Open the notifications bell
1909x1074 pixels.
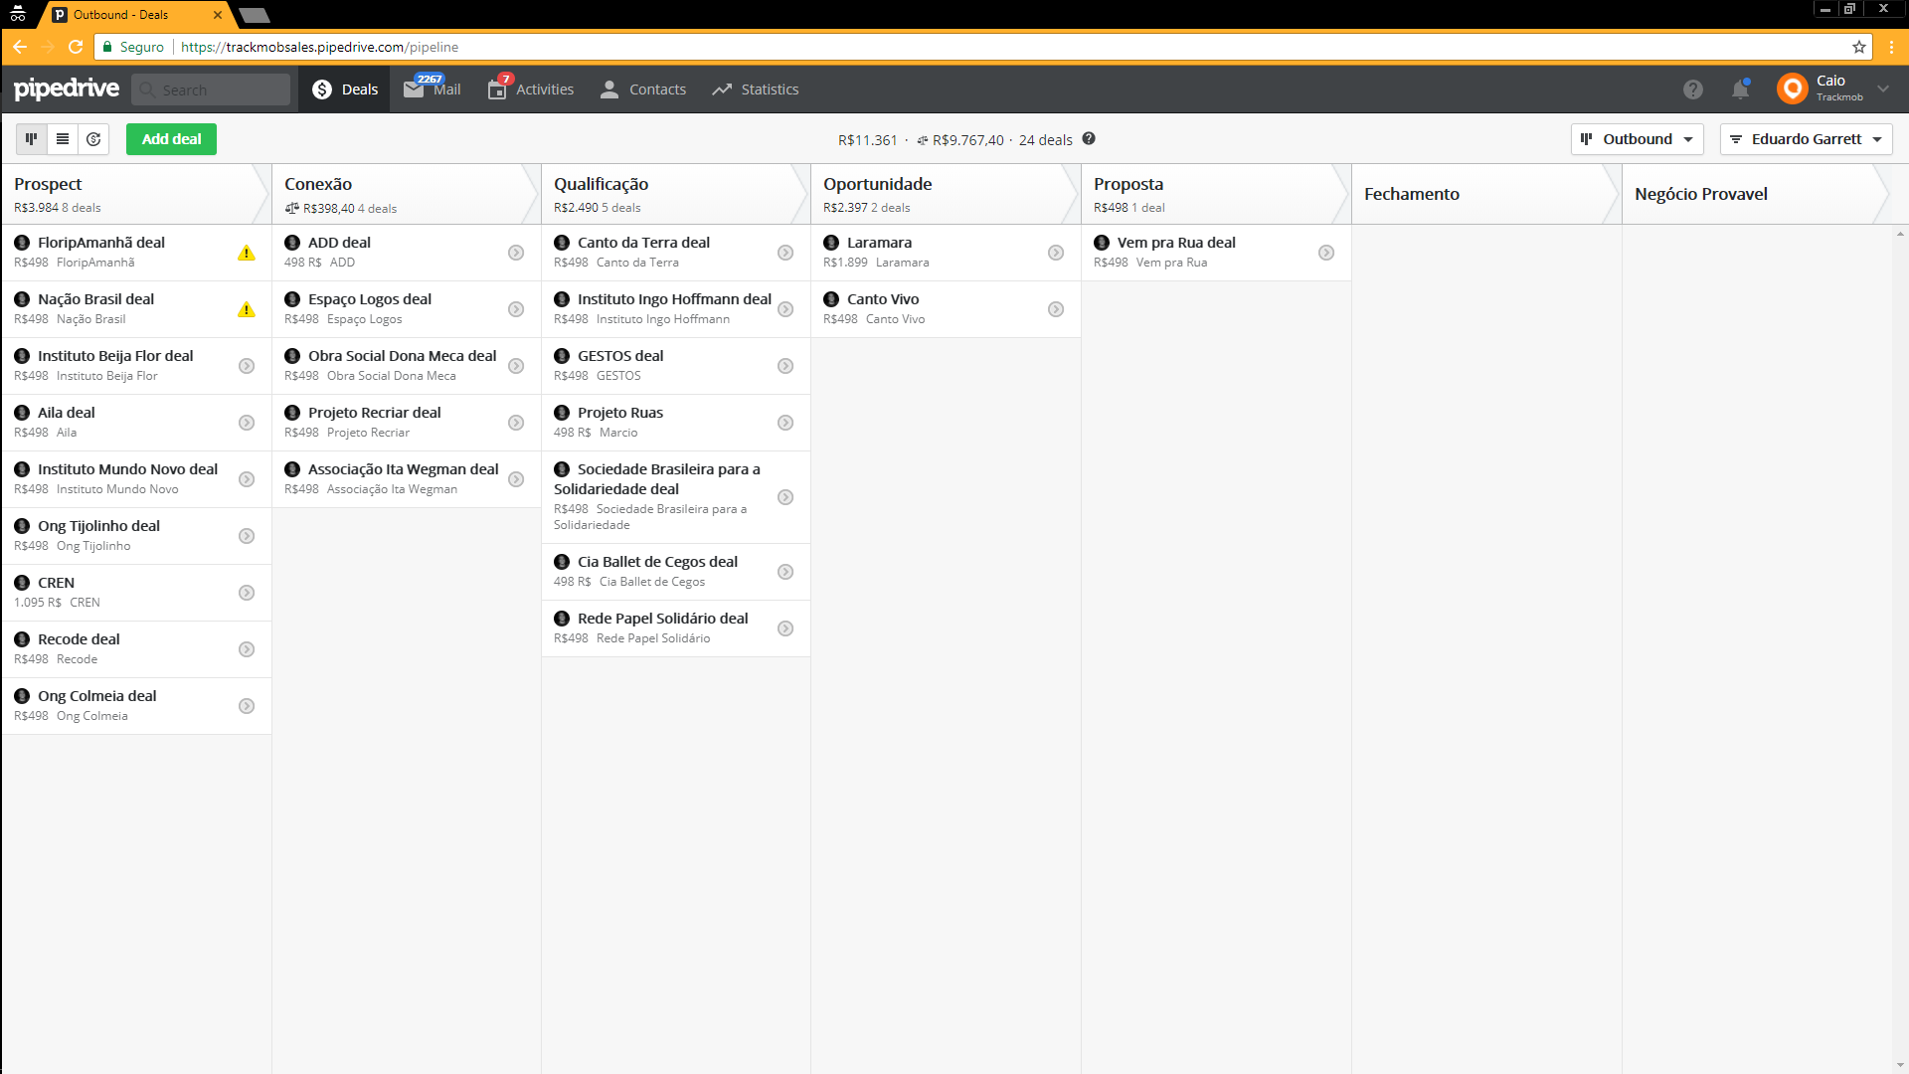pyautogui.click(x=1740, y=89)
